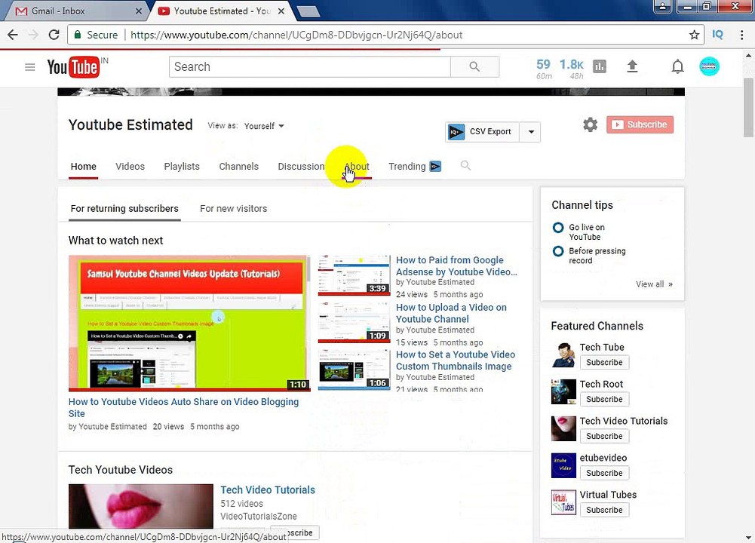This screenshot has width=755, height=543.
Task: Click the YouTube search input field
Action: [x=309, y=67]
